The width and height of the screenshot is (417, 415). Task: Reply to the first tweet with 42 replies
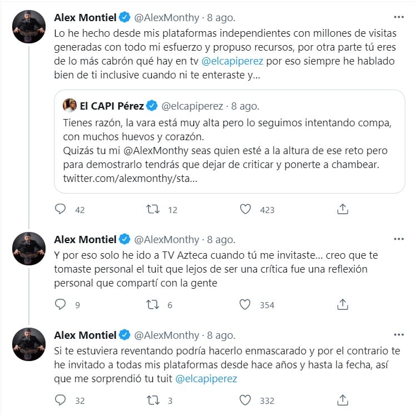61,209
